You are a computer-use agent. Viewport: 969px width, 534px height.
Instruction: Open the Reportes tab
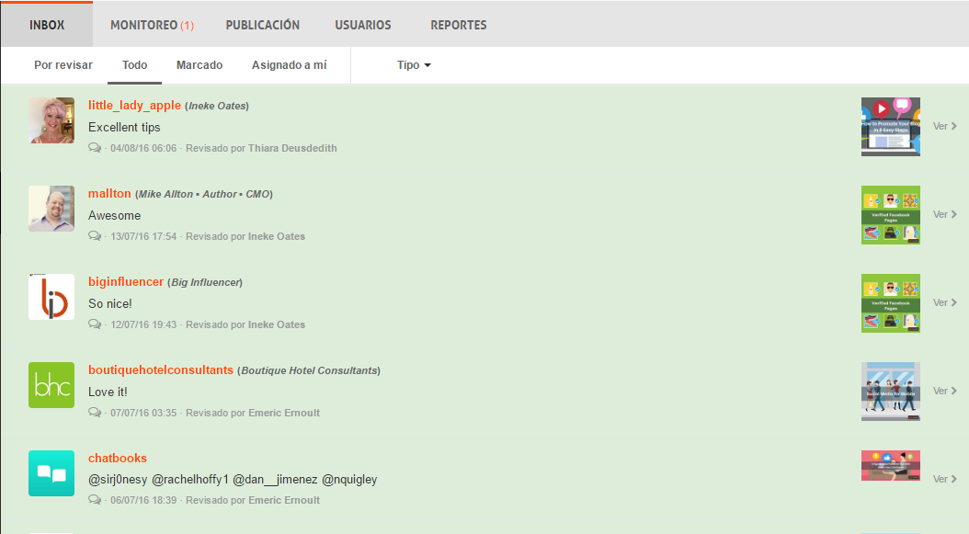click(x=459, y=25)
